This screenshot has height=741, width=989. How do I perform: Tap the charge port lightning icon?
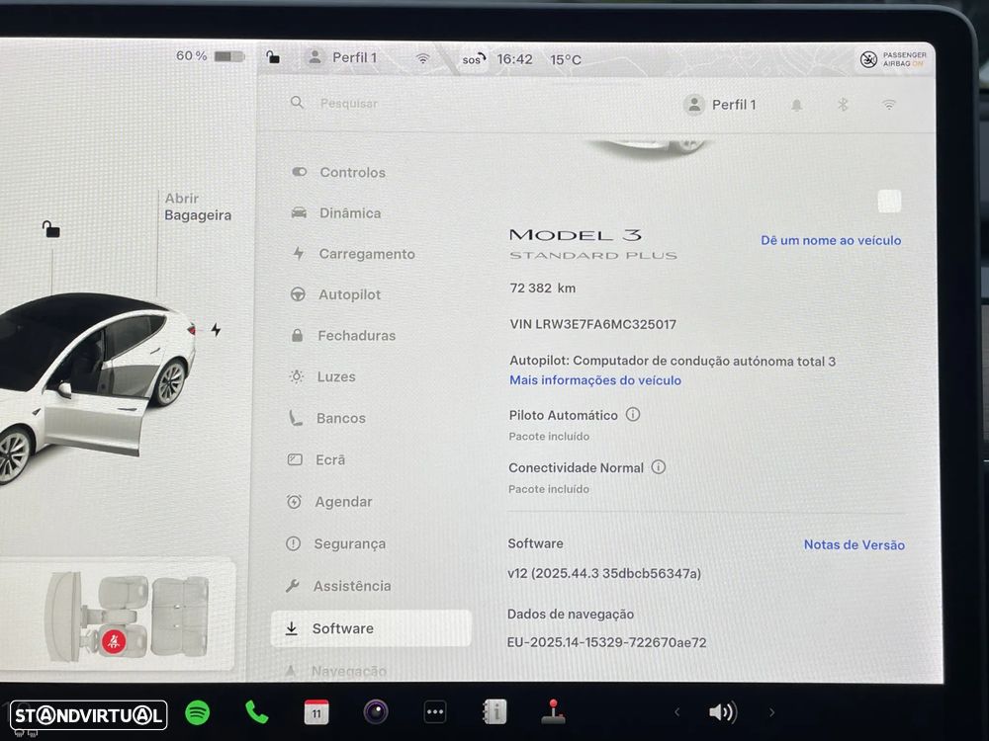pos(216,330)
